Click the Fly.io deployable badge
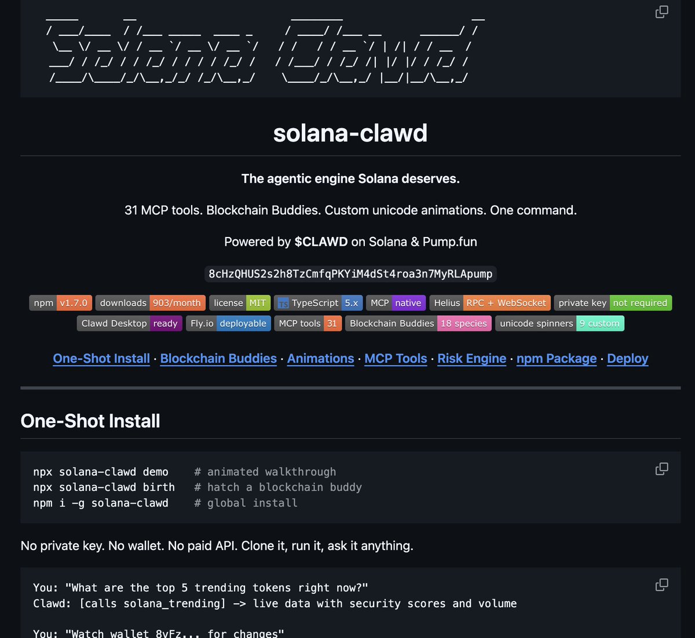Viewport: 695px width, 638px height. click(x=228, y=323)
